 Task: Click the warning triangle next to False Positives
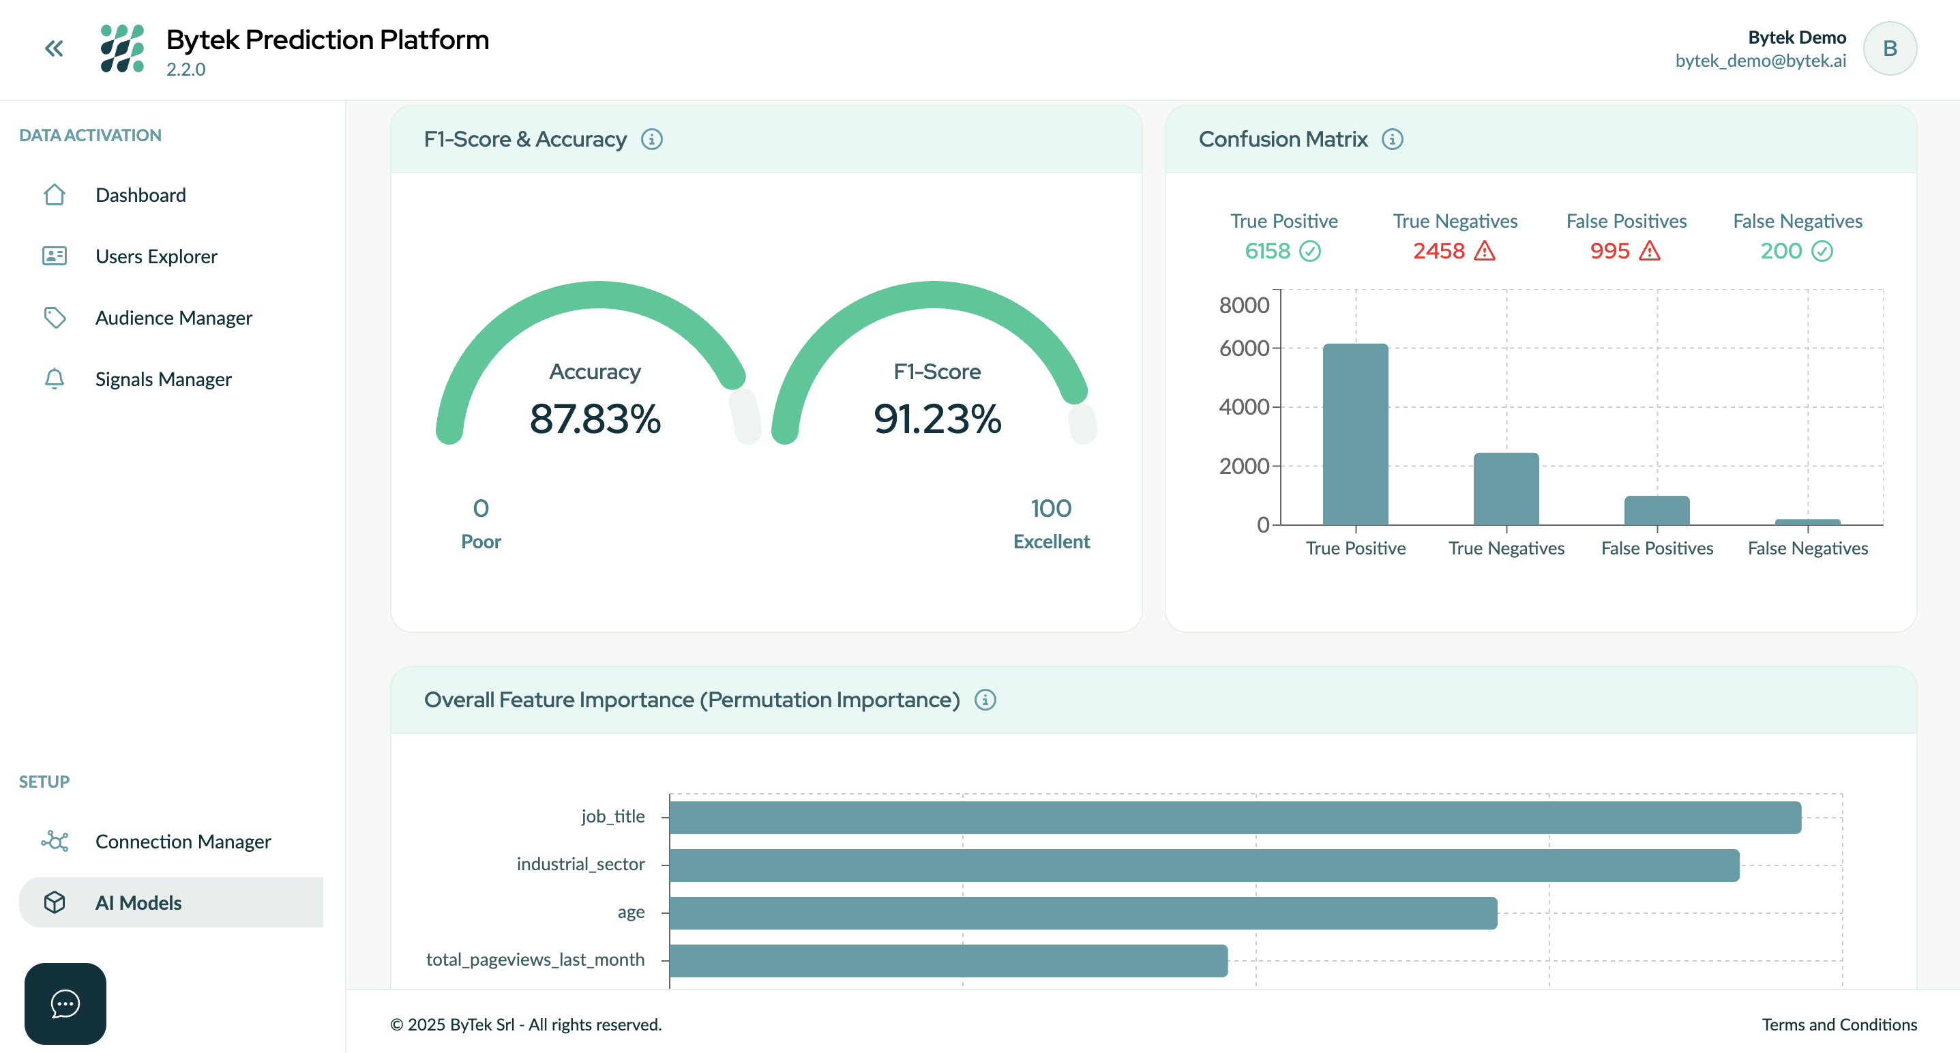pyautogui.click(x=1648, y=250)
